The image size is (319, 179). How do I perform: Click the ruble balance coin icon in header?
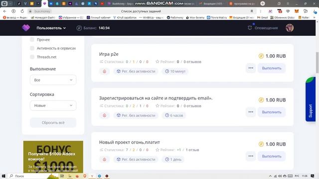pos(79,28)
